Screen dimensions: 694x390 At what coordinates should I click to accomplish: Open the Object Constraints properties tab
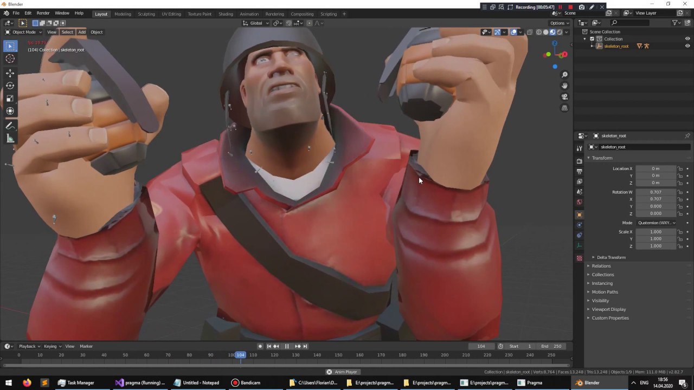coord(579,235)
